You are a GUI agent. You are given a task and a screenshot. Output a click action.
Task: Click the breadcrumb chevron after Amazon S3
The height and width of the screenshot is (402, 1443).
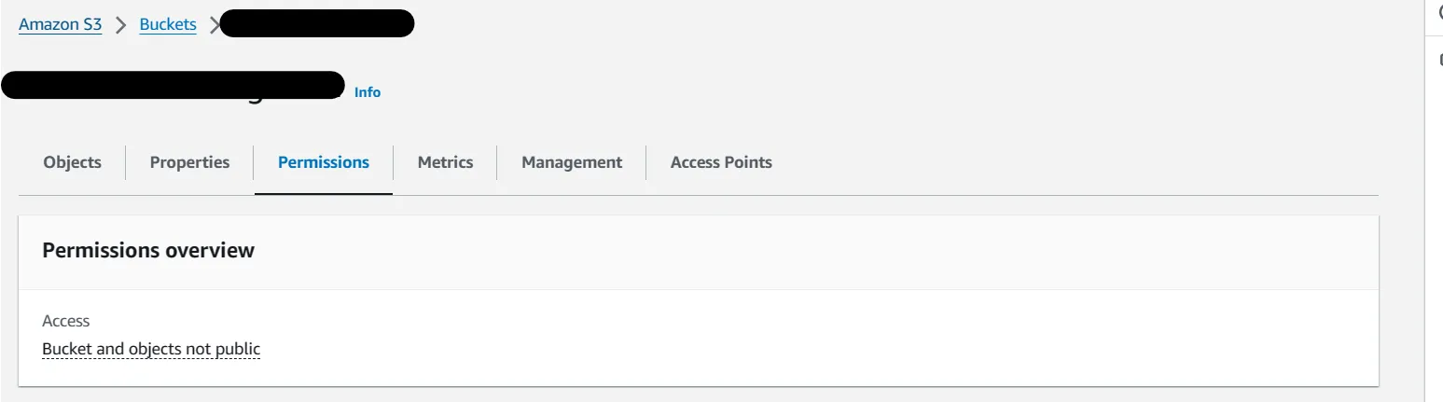(x=120, y=25)
